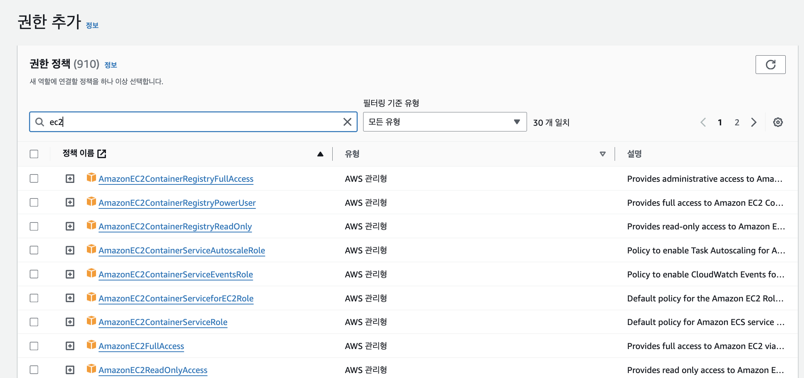Expand AmazonEC2ContainerServiceforEC2Role row details
804x378 pixels.
point(70,298)
